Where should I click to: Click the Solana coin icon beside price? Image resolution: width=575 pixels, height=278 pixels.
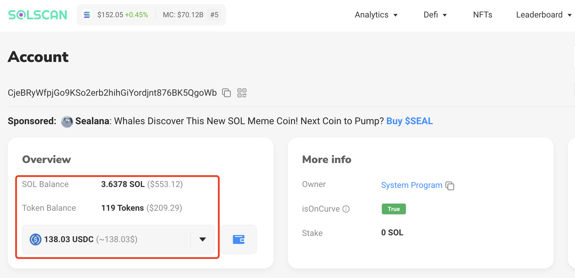[x=87, y=15]
